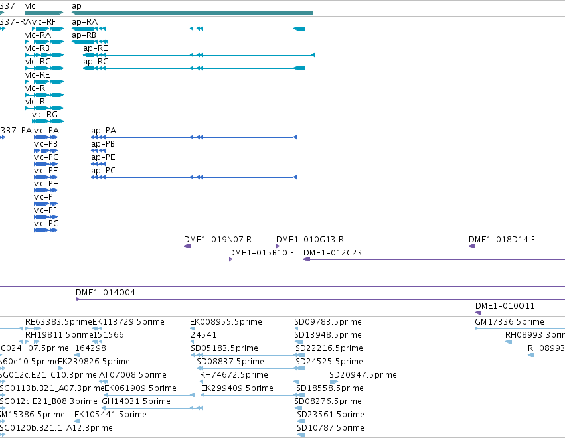Viewport: 565px width, 438px height.
Task: Select EST EK105441.5prime
Action: [x=111, y=415]
